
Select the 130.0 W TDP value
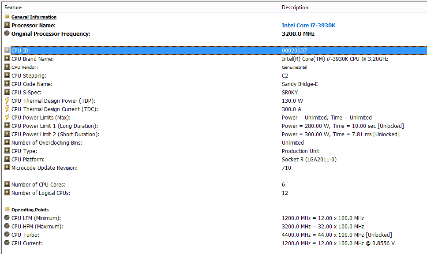tap(292, 101)
